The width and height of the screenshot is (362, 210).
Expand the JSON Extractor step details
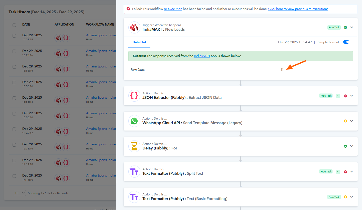pos(351,96)
